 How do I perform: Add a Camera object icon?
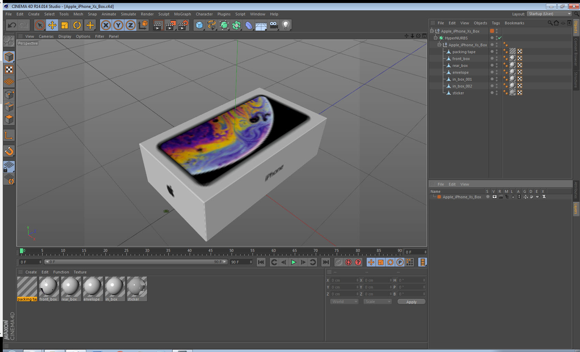click(274, 25)
